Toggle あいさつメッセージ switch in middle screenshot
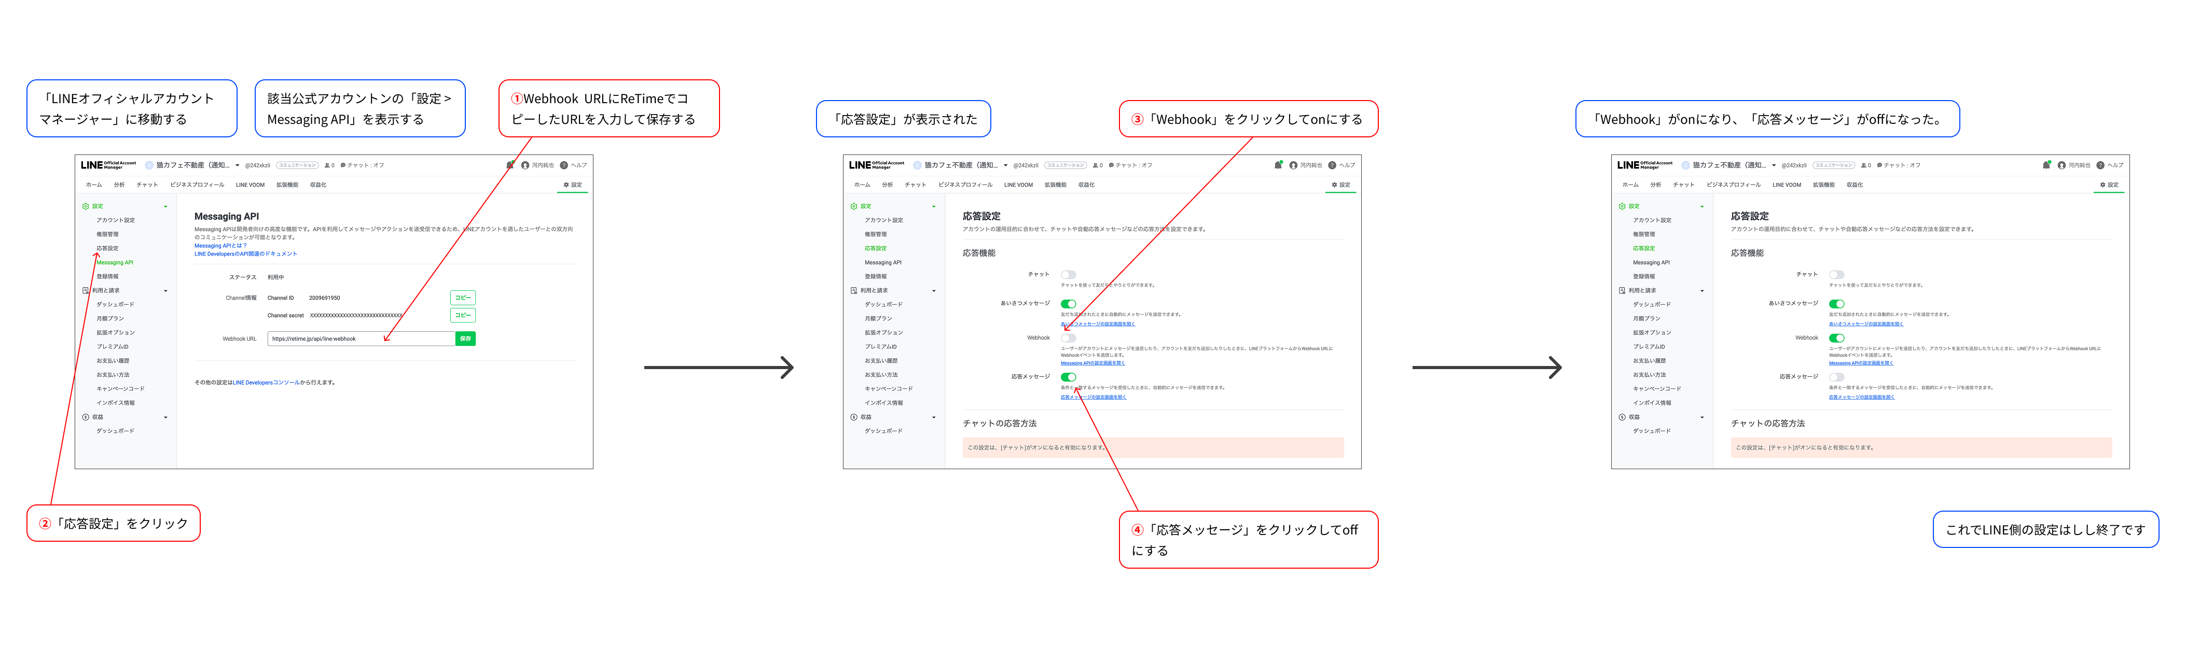2186x648 pixels. click(1069, 304)
